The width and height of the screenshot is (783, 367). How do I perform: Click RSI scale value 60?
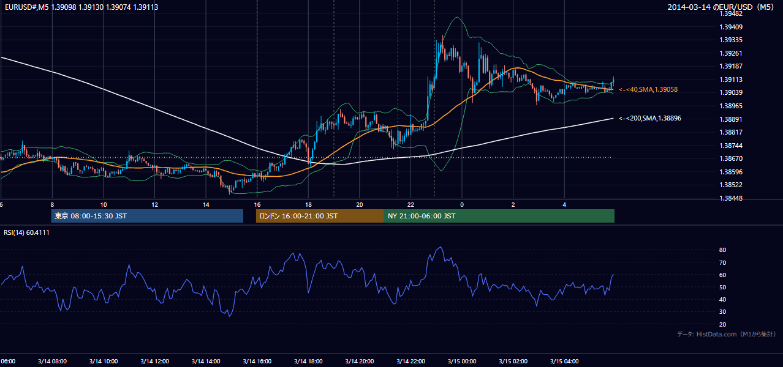pyautogui.click(x=723, y=275)
